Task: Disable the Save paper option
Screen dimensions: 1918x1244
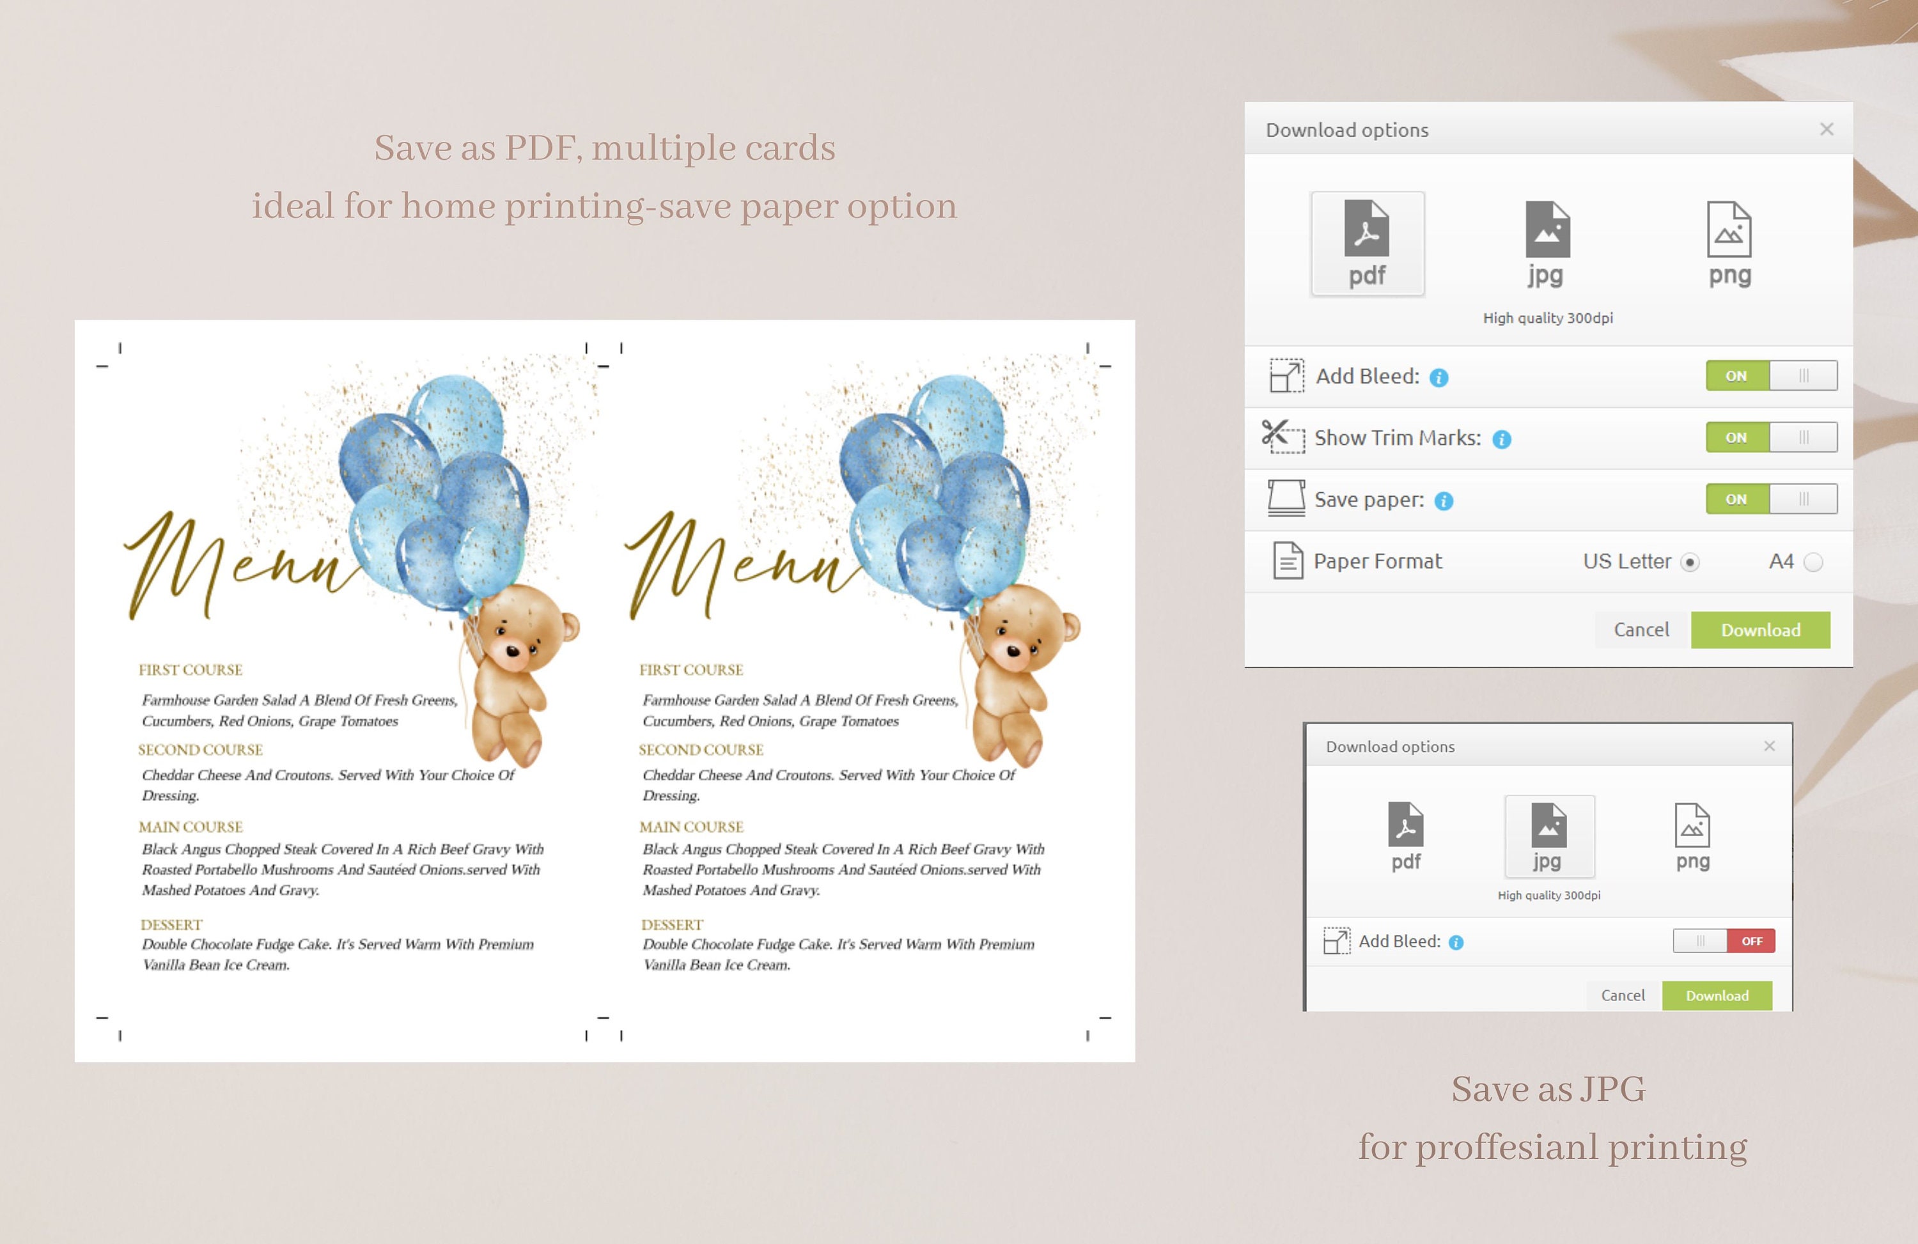Action: click(x=1803, y=499)
